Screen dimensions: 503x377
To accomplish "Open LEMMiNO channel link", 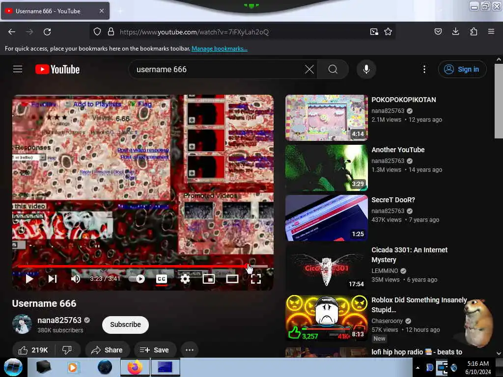I will tap(385, 271).
